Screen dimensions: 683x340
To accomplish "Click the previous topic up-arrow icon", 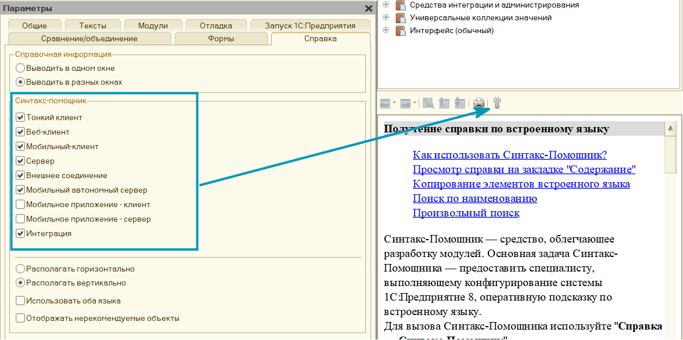I will (444, 103).
